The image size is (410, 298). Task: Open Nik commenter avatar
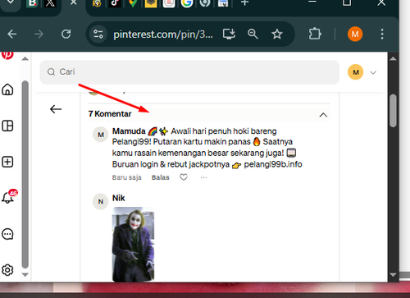coord(101,202)
